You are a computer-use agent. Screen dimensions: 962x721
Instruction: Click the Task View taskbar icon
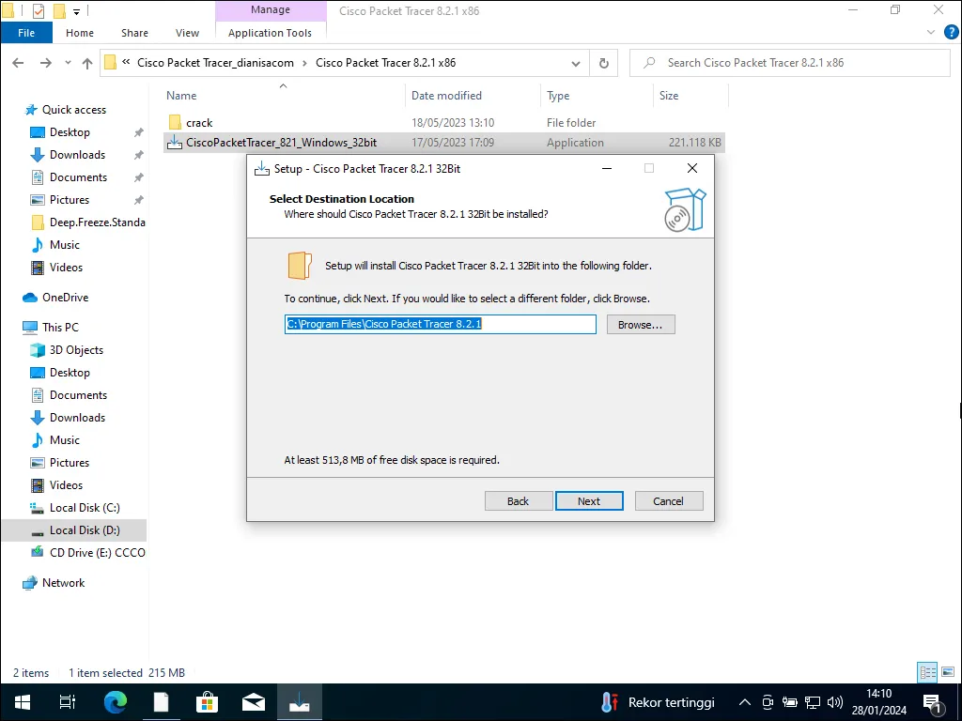[68, 702]
